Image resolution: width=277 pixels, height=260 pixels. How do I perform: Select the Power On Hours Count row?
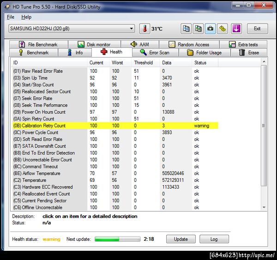tap(115, 112)
